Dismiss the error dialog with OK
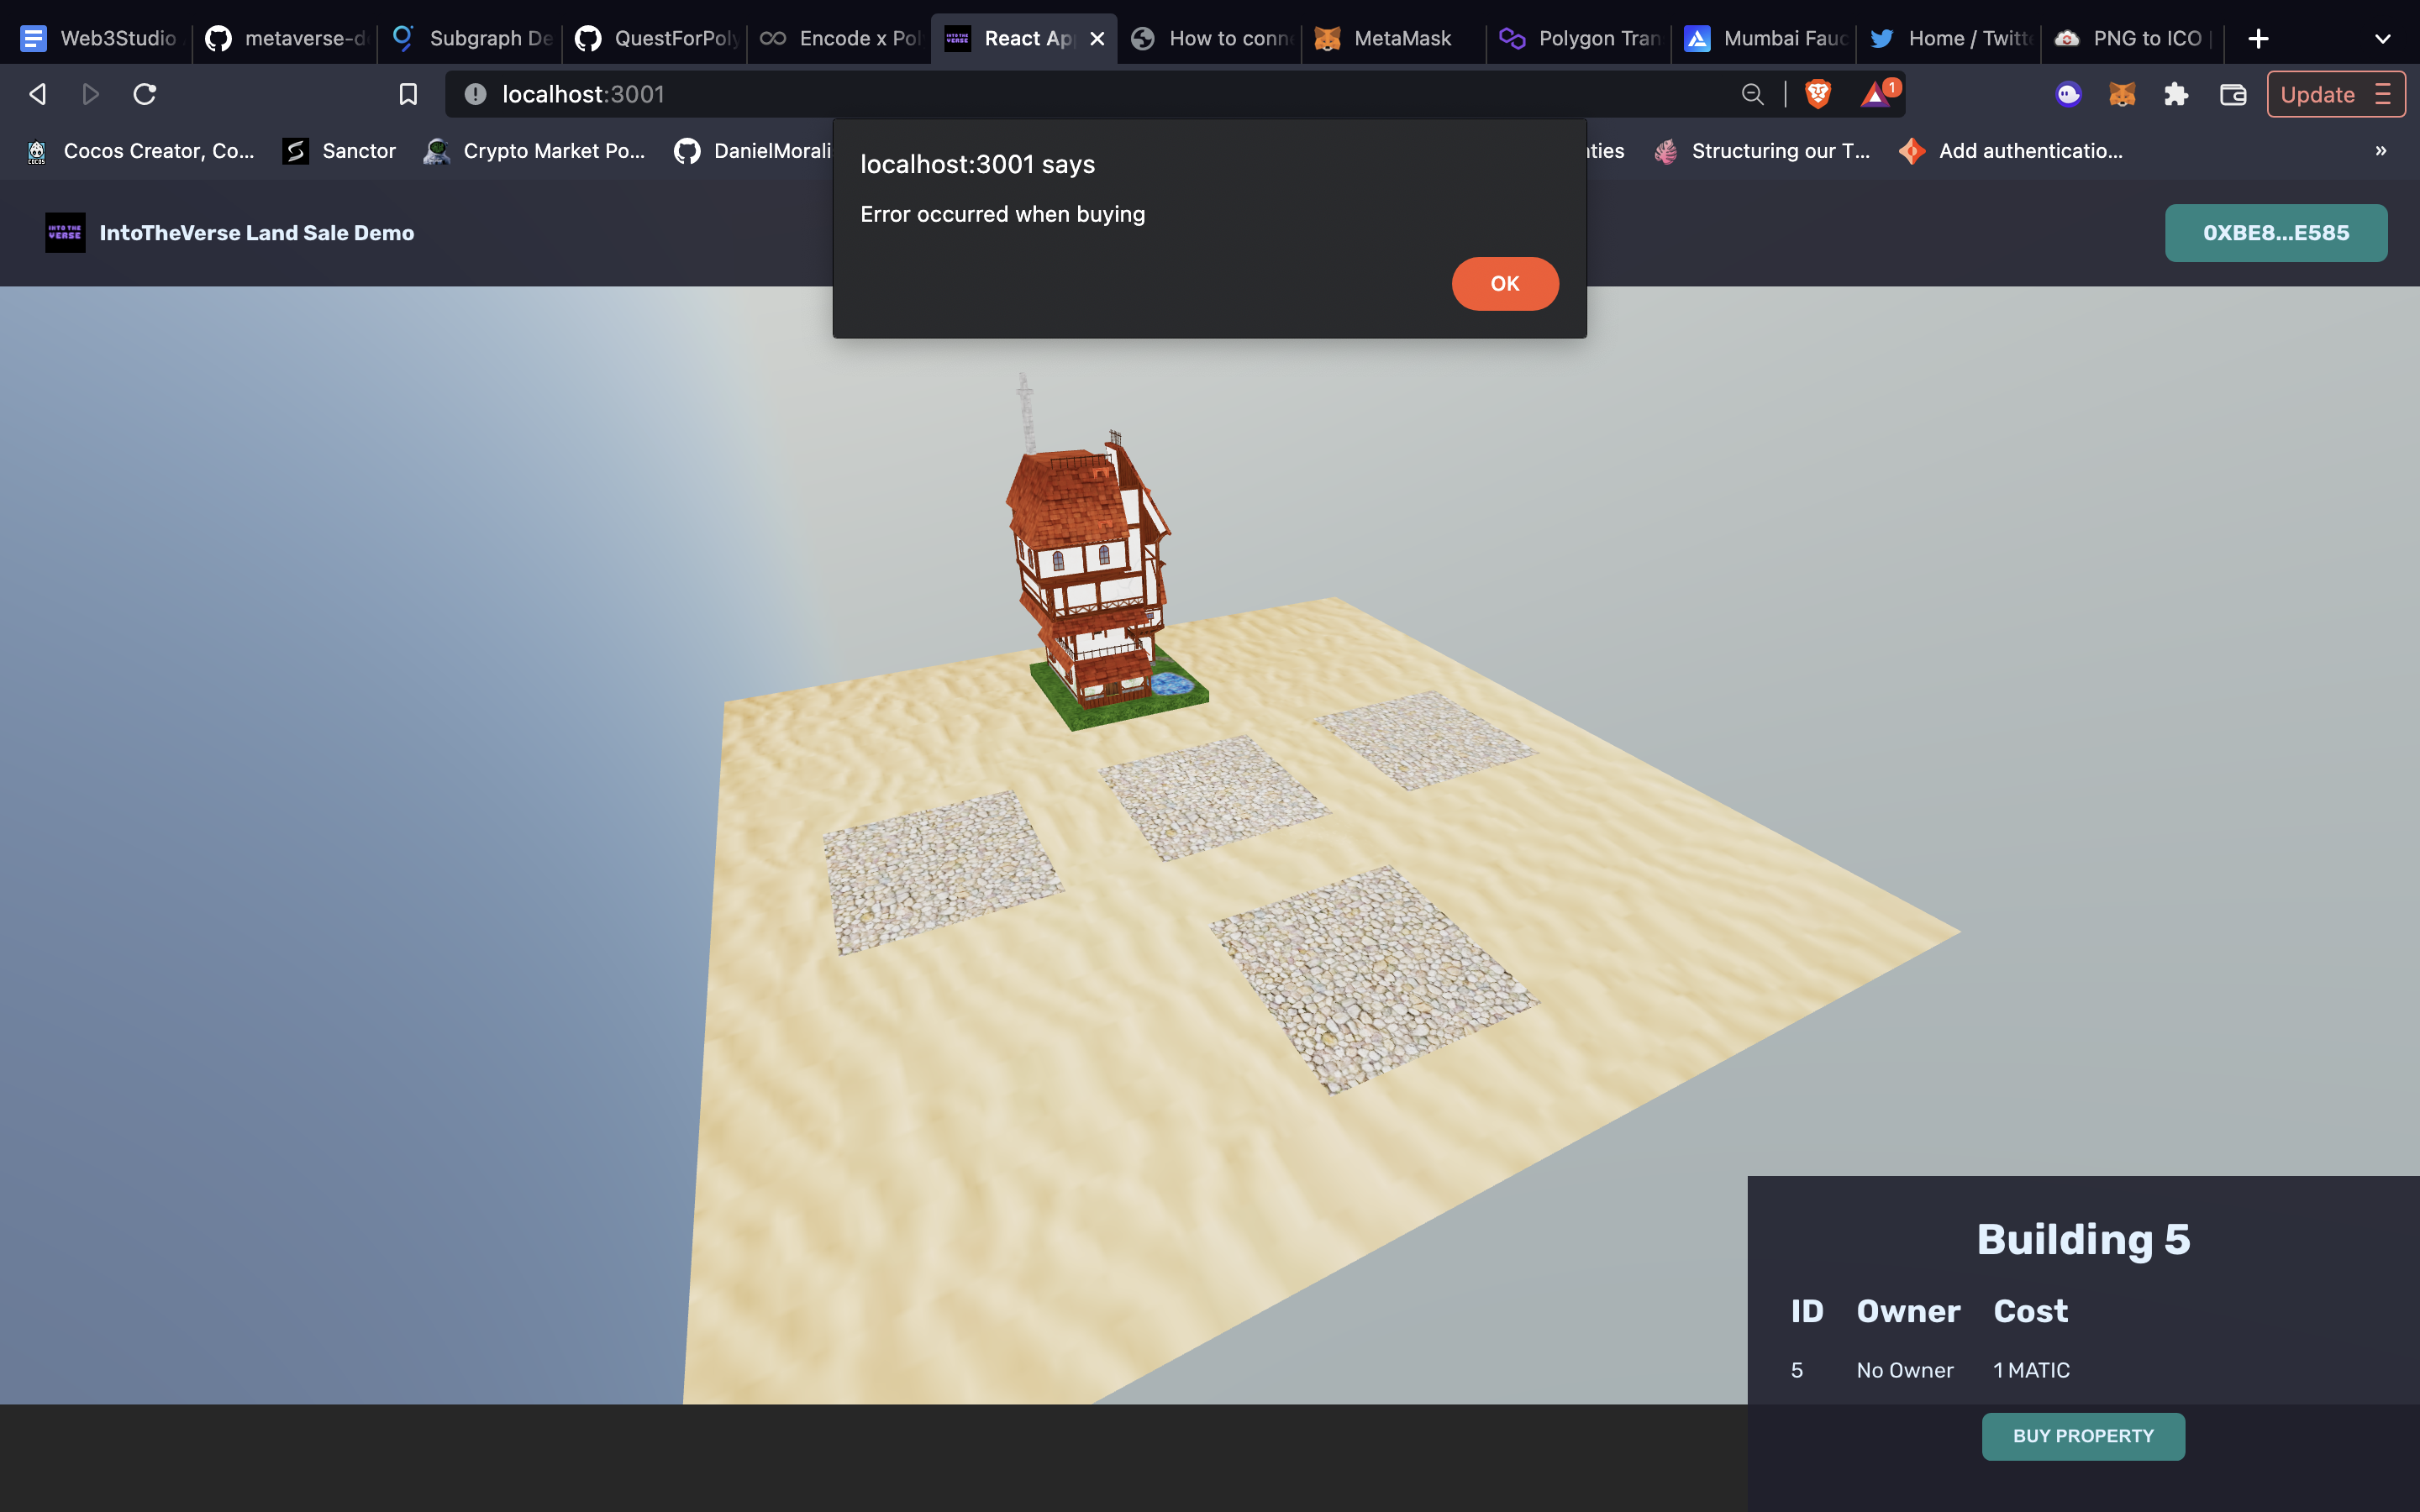This screenshot has height=1512, width=2420. click(x=1505, y=283)
